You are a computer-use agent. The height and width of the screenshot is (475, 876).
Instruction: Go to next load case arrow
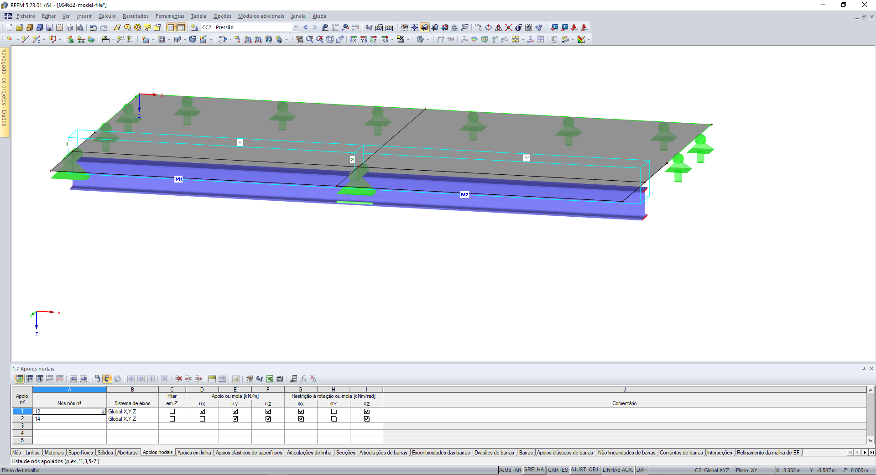[x=315, y=27]
